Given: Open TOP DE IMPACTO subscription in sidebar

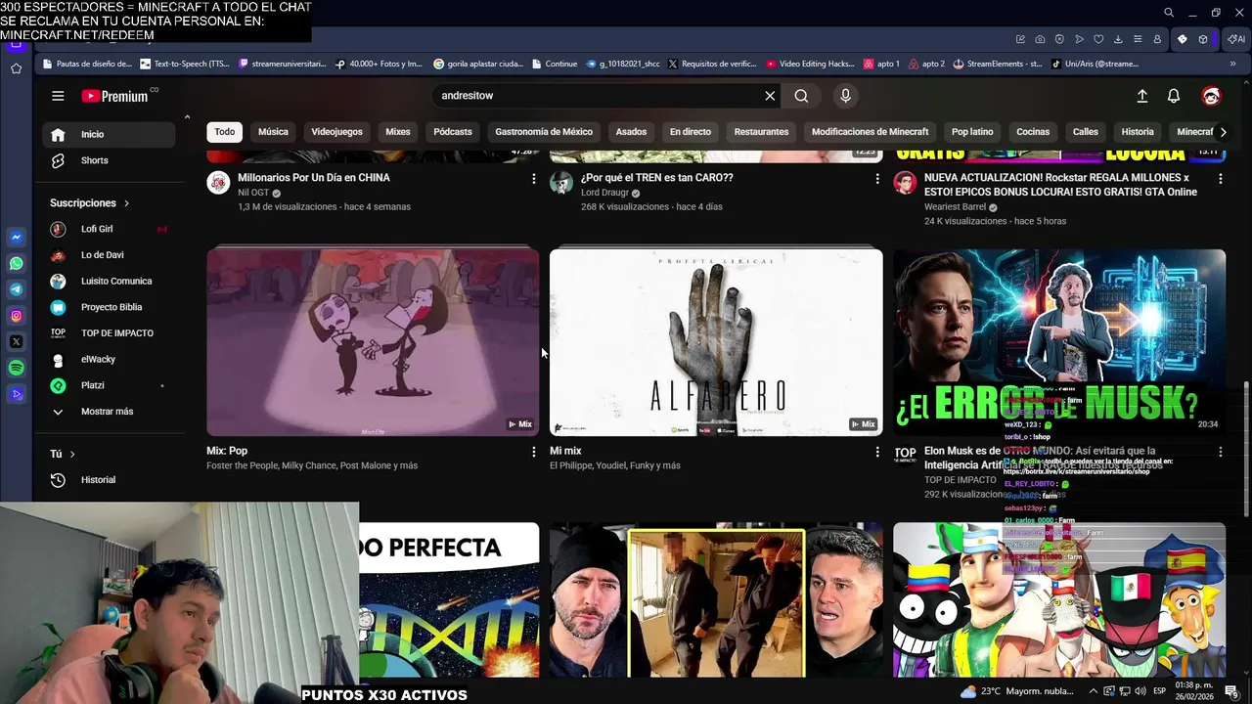Looking at the screenshot, I should (110, 333).
